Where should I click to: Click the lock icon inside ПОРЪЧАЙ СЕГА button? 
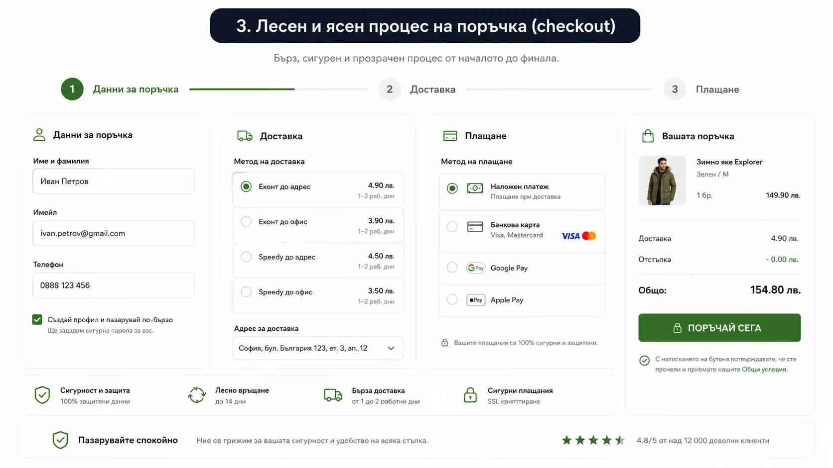pyautogui.click(x=677, y=328)
